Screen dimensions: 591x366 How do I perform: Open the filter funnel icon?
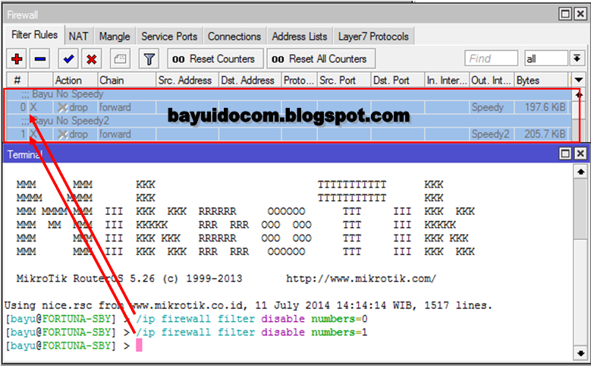[x=149, y=59]
